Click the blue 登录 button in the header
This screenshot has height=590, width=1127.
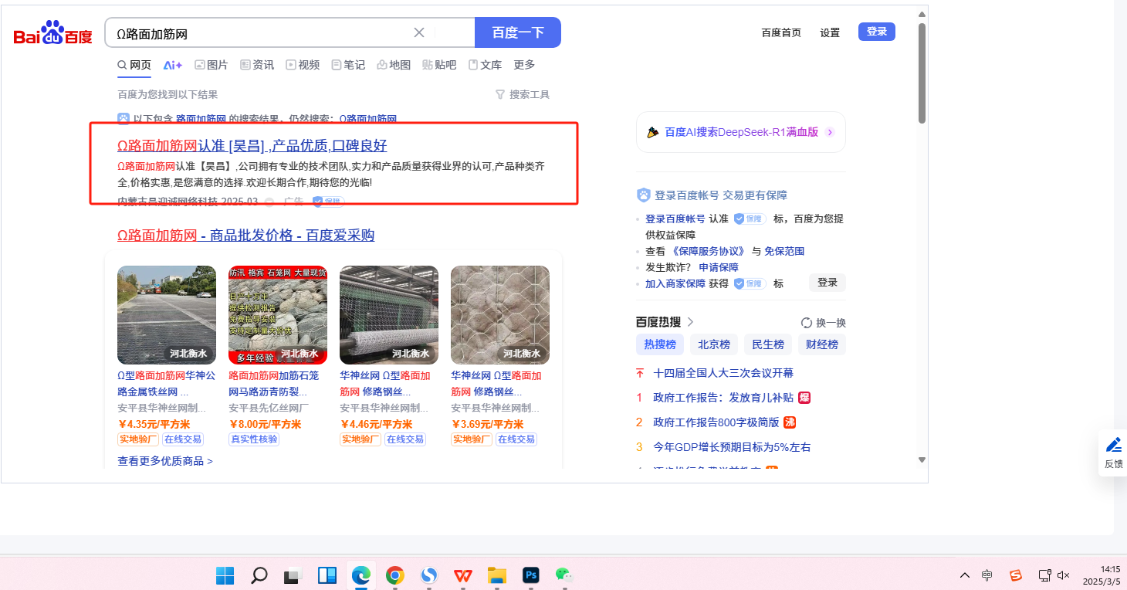point(877,32)
